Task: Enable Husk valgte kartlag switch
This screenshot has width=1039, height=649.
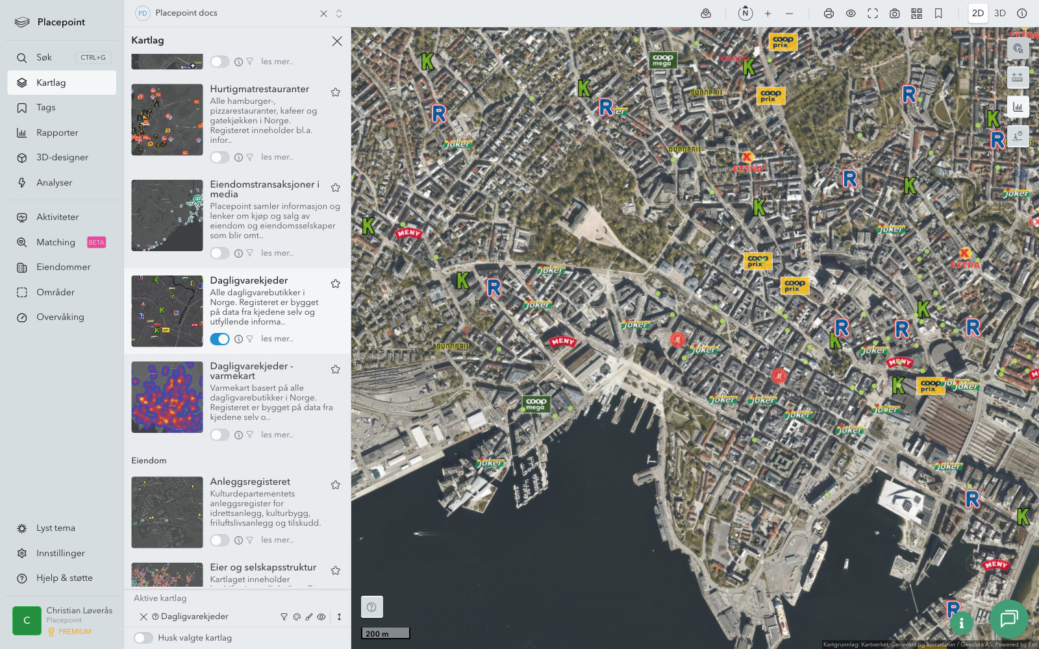Action: coord(144,638)
